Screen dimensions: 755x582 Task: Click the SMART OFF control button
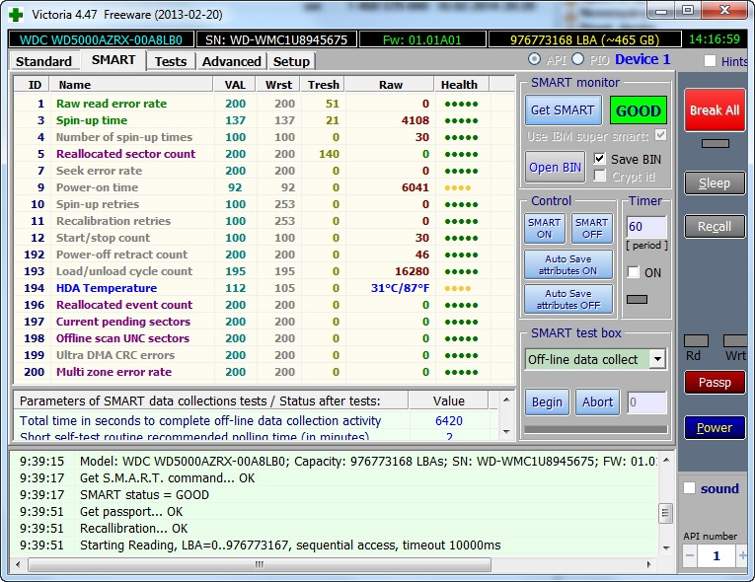point(591,229)
